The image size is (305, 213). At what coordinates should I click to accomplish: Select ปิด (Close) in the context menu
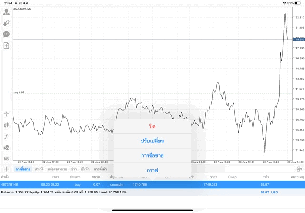click(x=152, y=126)
